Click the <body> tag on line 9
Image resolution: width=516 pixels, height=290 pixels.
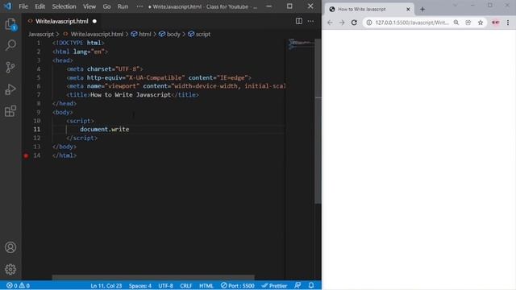[x=63, y=112]
